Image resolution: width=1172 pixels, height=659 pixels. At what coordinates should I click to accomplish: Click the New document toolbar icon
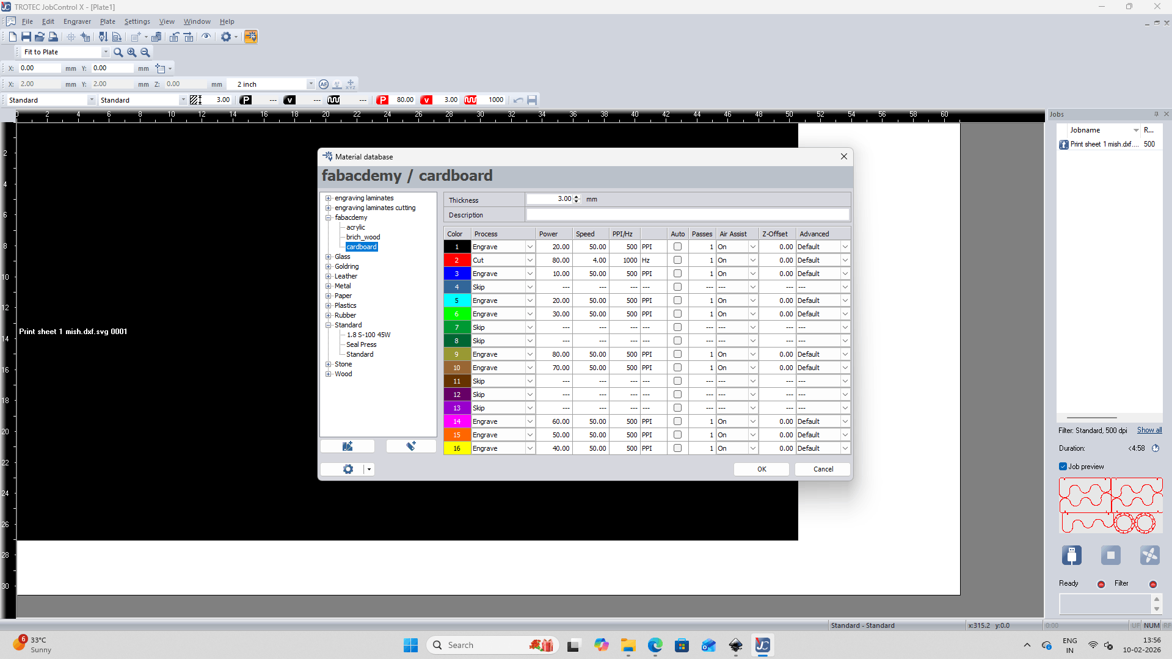pos(12,37)
